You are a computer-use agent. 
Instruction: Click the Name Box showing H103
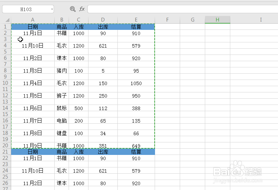tap(26, 9)
